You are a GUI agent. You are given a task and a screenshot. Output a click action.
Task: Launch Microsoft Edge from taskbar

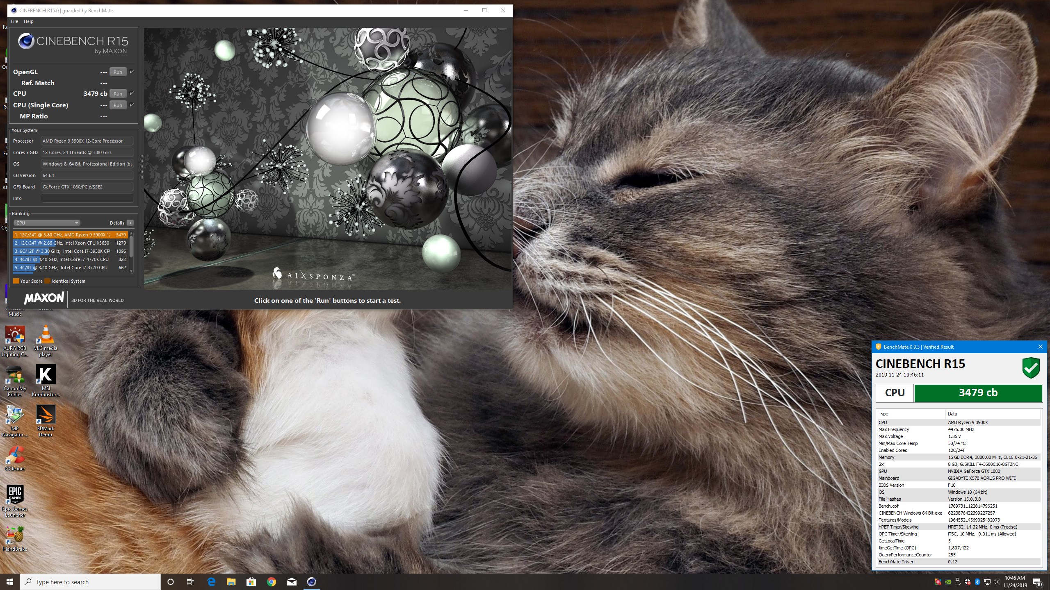211,582
